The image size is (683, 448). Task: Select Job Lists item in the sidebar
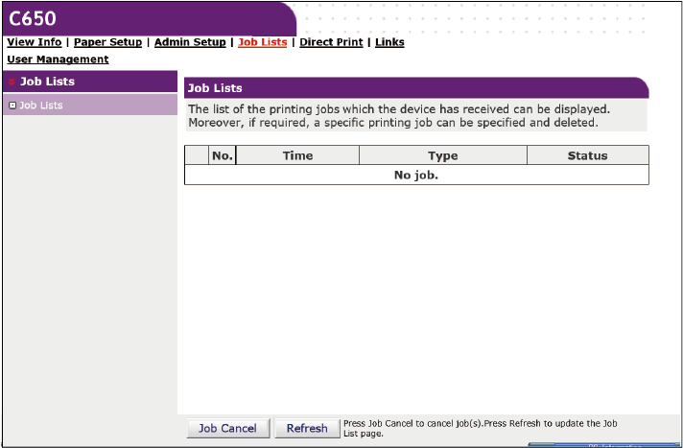tap(41, 106)
